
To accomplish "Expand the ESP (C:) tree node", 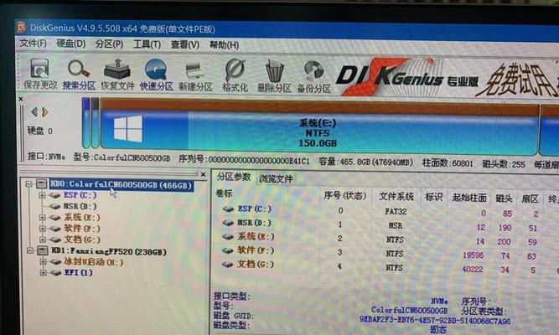I will click(x=42, y=195).
